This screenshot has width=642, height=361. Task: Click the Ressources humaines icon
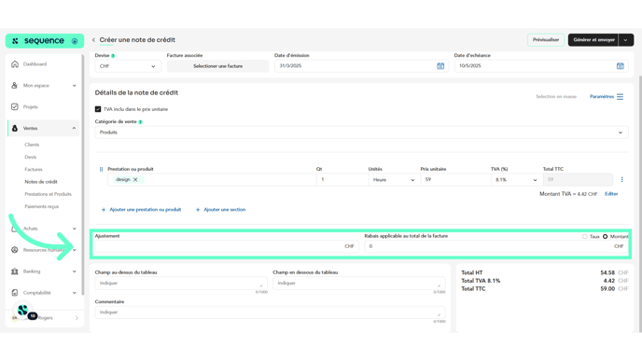pyautogui.click(x=15, y=250)
